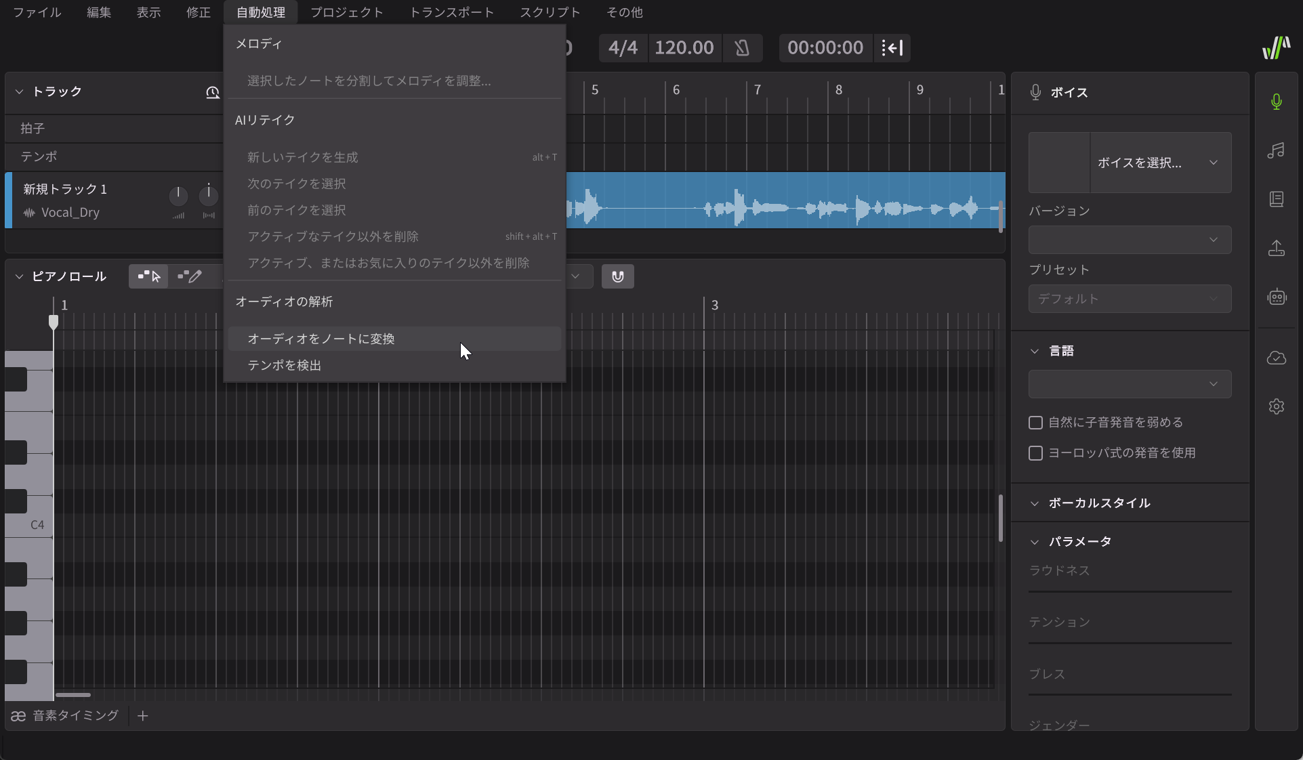Open the render export panel icon

[1276, 249]
